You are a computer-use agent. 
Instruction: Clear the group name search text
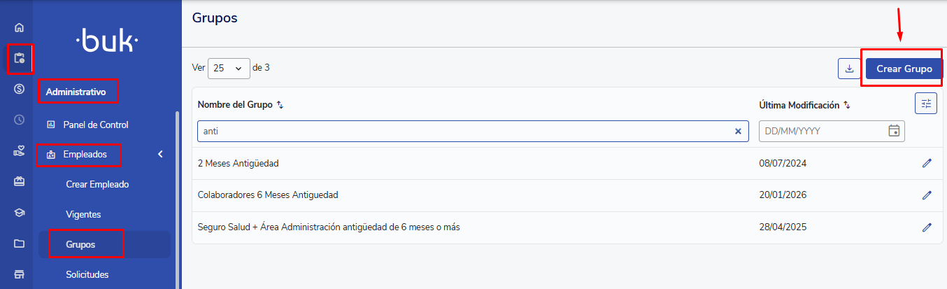tap(738, 131)
